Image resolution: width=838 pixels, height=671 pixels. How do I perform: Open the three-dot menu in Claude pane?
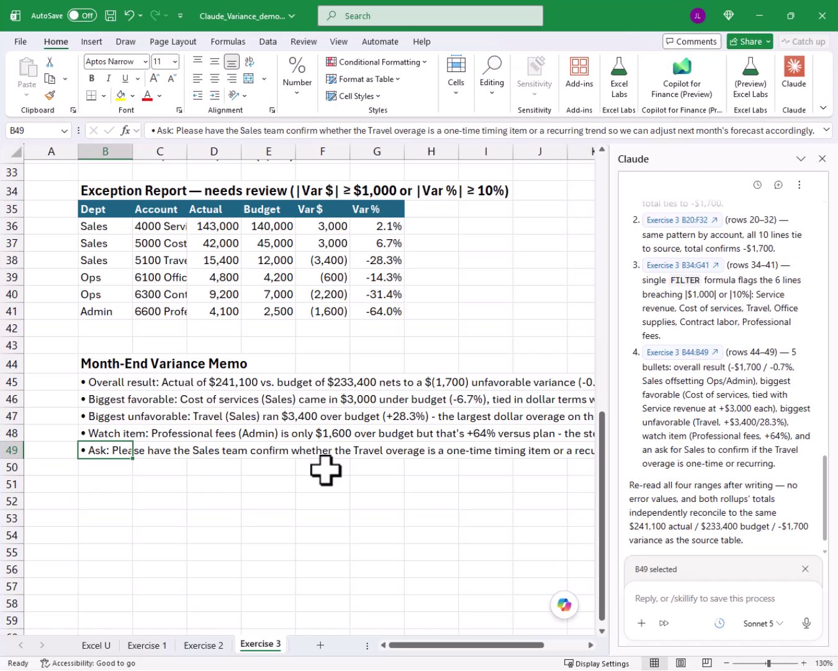pyautogui.click(x=800, y=185)
